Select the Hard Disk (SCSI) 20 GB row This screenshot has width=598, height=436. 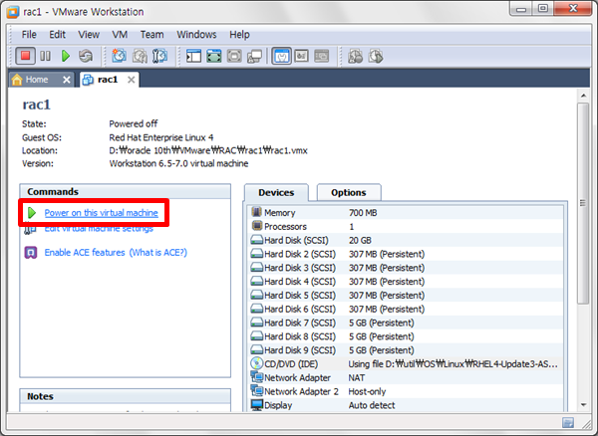(x=406, y=240)
